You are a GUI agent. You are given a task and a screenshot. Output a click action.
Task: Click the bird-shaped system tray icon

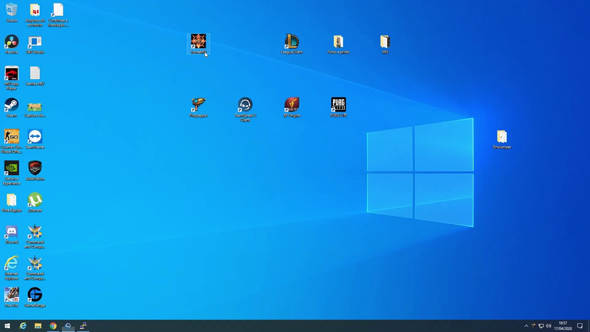point(534,326)
